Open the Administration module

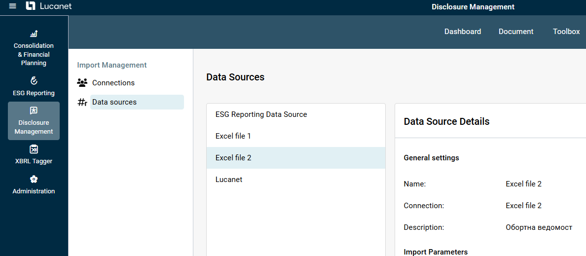click(x=34, y=184)
